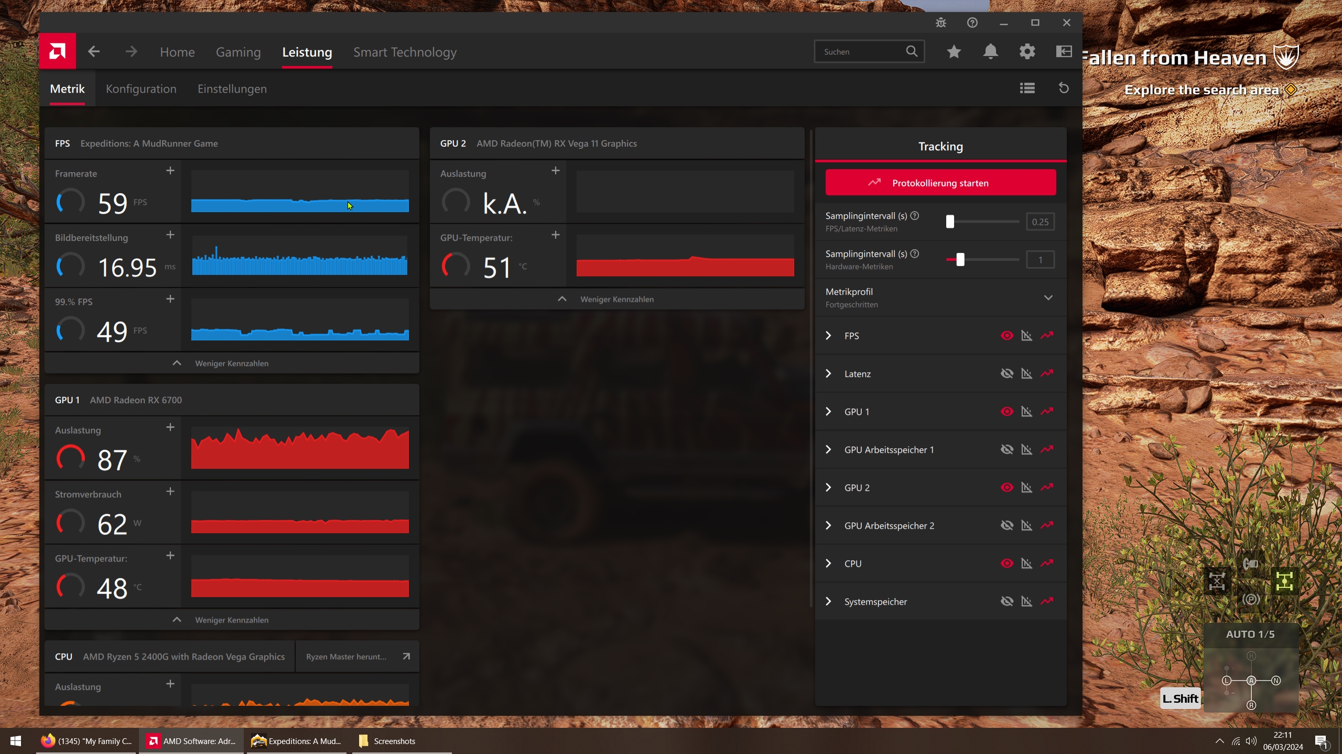The image size is (1342, 754).
Task: Show Systemspeicher metrics with eye icon
Action: 1006,601
